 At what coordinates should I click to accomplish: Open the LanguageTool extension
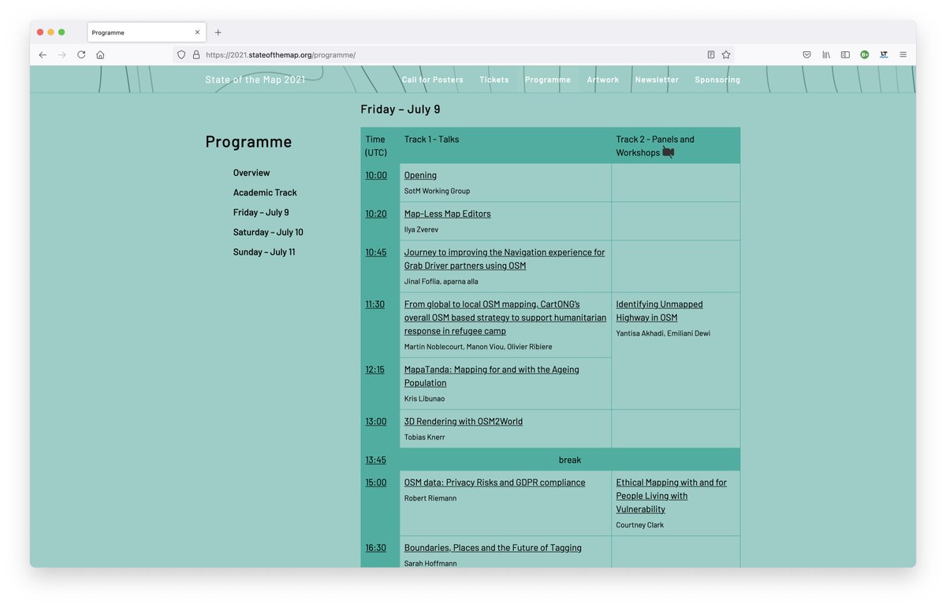[x=884, y=54]
